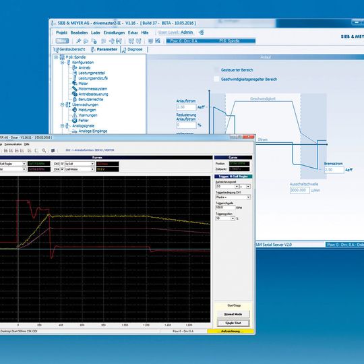The width and height of the screenshot is (364, 364).
Task: Click the Ausschaltschwelle input field
Action: tap(300, 190)
